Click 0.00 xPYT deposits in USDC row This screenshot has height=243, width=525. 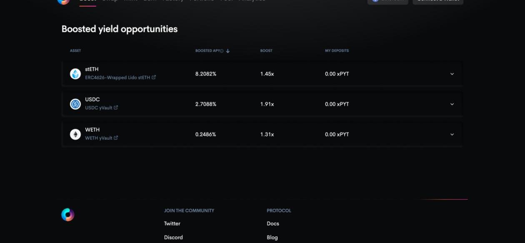[337, 104]
